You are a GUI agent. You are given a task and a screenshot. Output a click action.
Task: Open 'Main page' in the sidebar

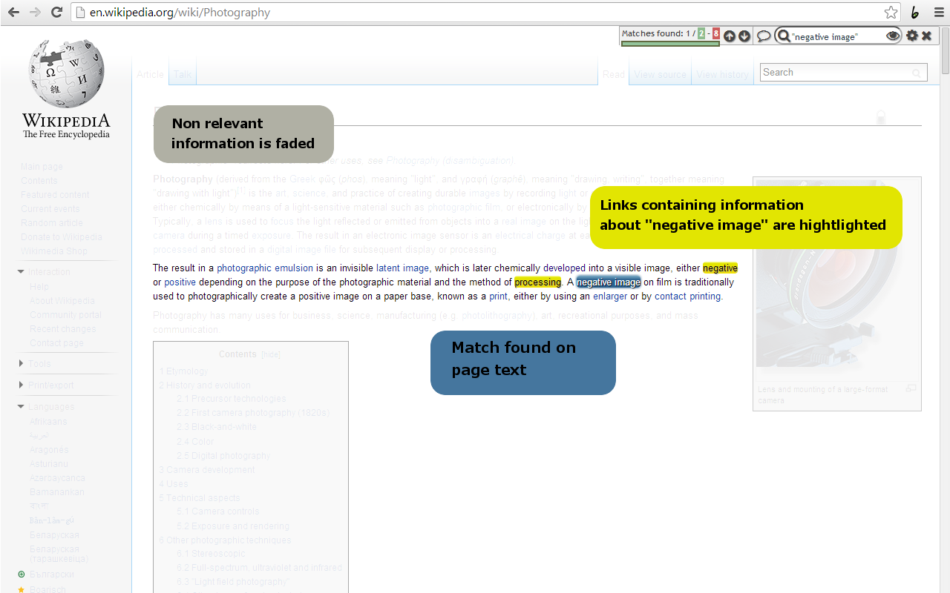(x=42, y=167)
